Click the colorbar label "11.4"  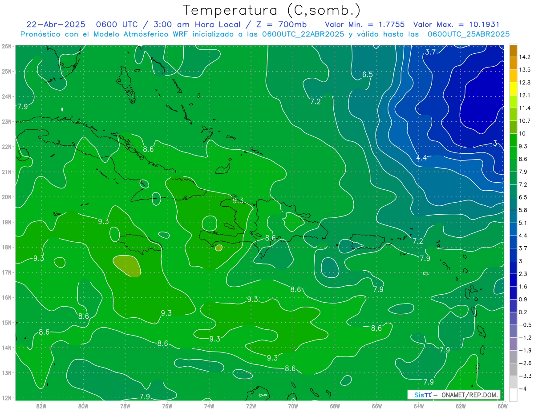[524, 108]
